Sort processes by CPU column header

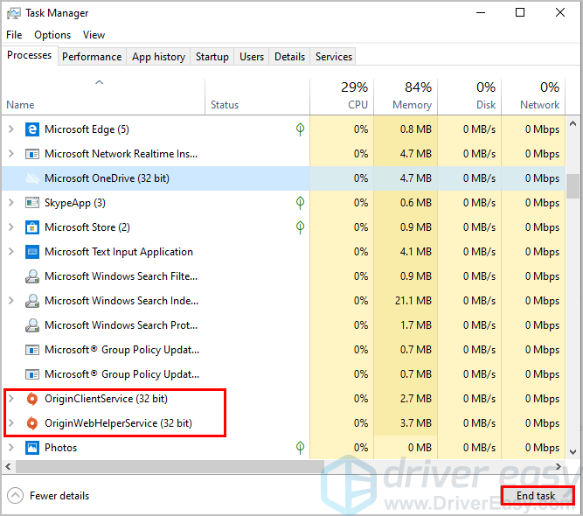pyautogui.click(x=342, y=96)
